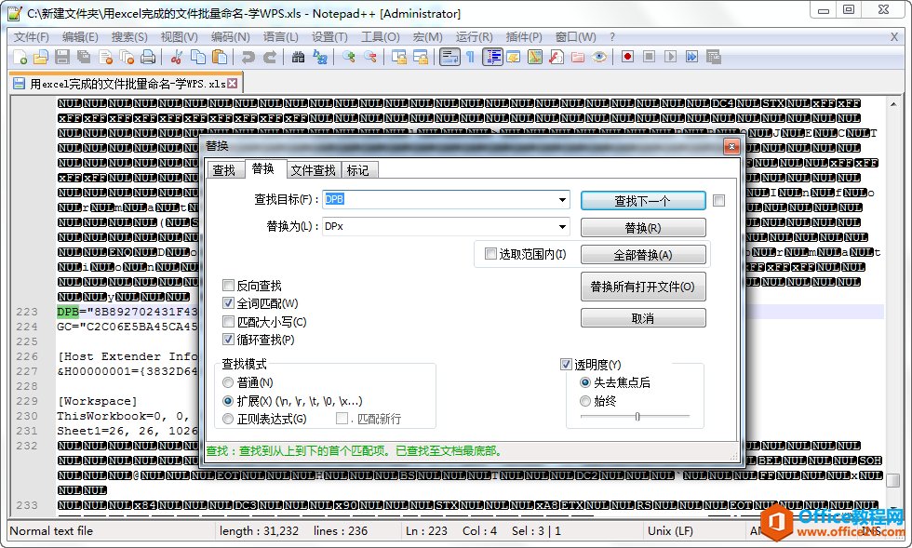The image size is (912, 548).
Task: Click the 替换所有打开文件(O) button
Action: pos(643,287)
